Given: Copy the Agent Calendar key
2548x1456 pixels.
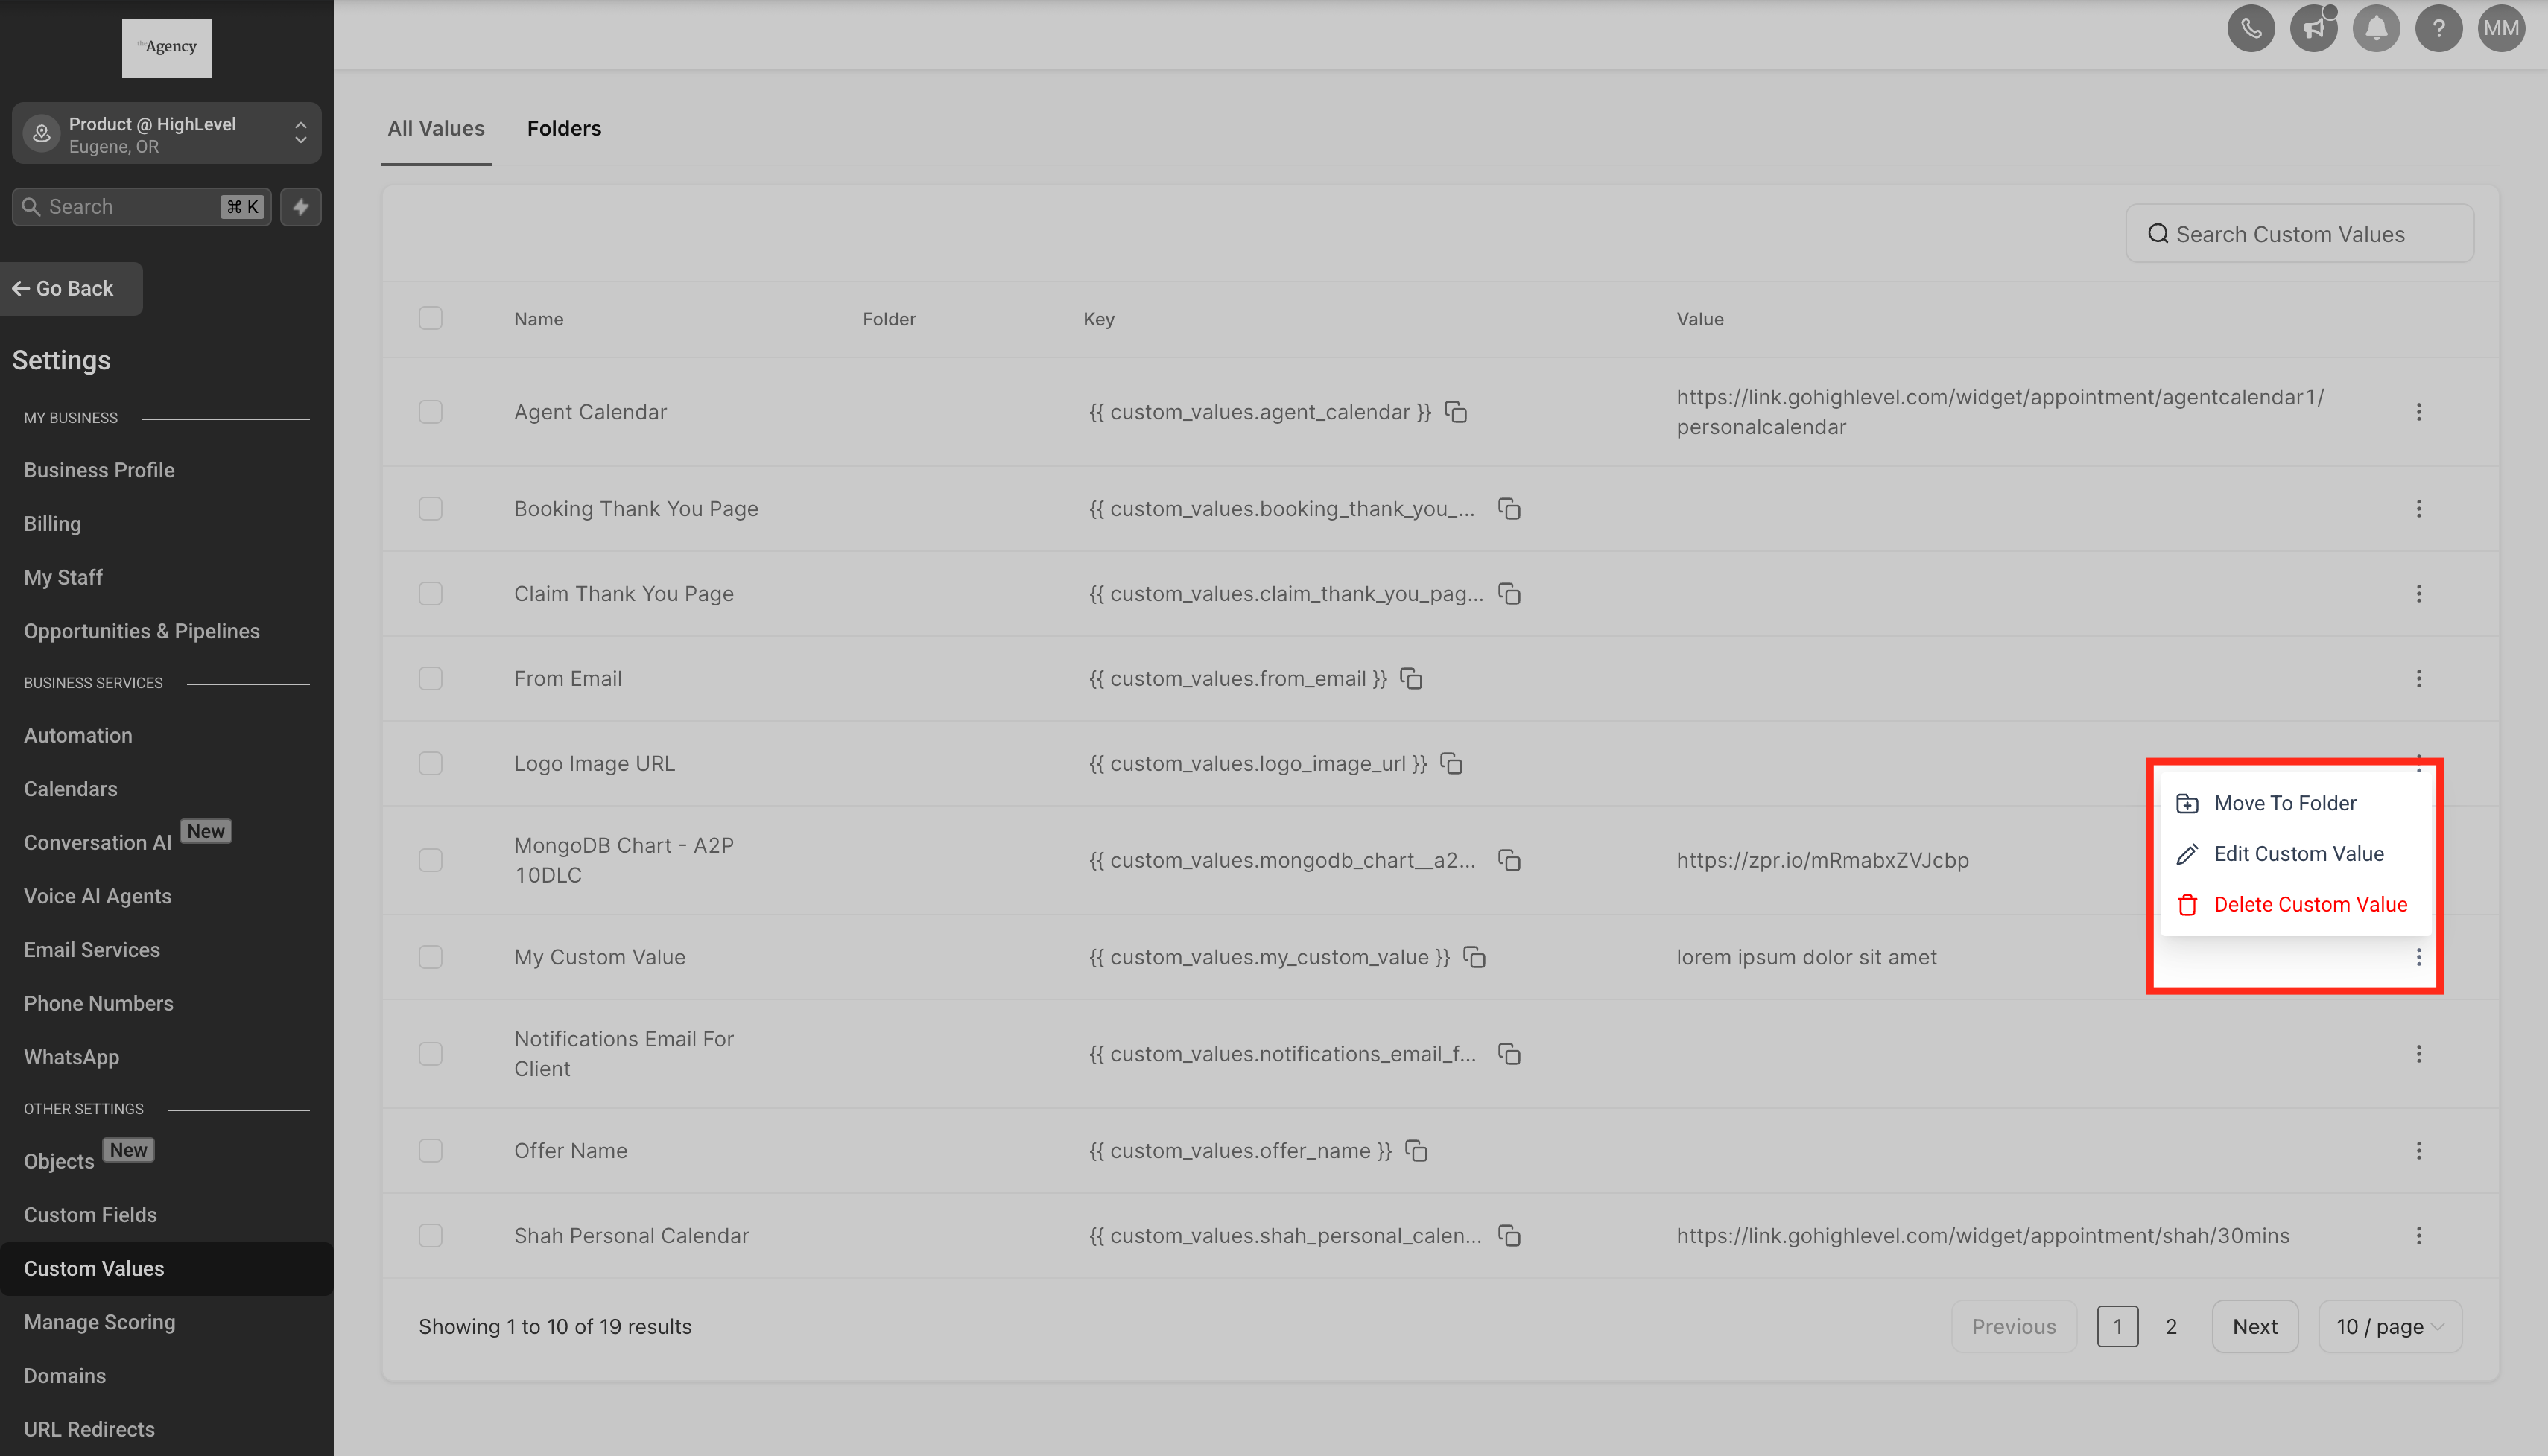Looking at the screenshot, I should point(1456,412).
